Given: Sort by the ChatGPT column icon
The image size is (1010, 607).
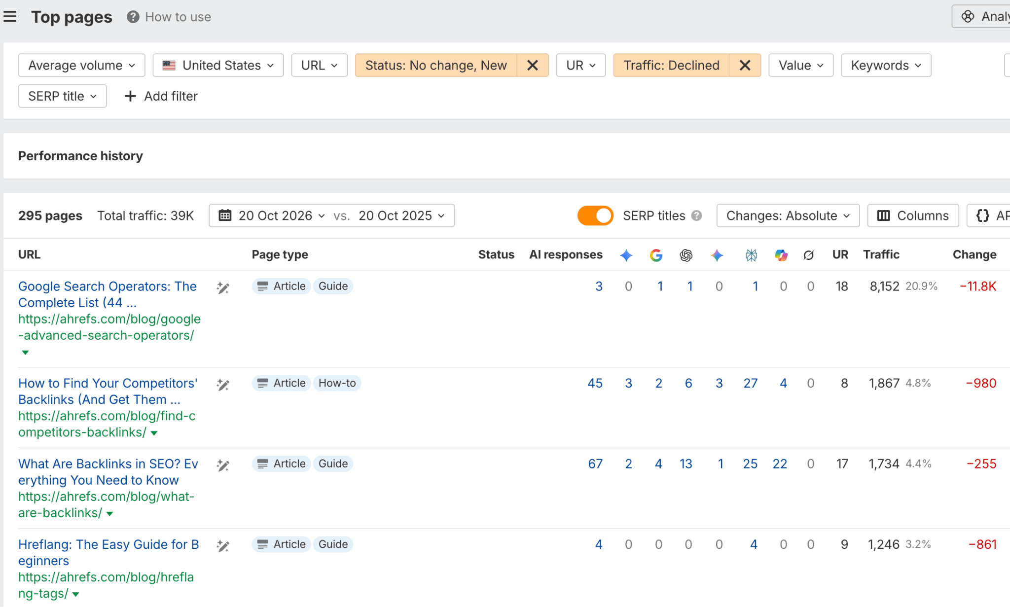Looking at the screenshot, I should [x=686, y=255].
